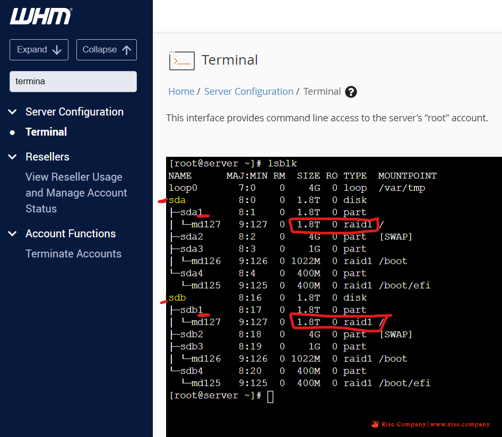Open the Account Functions menu heading

pyautogui.click(x=71, y=234)
